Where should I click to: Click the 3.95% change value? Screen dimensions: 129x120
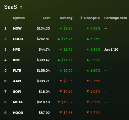tap(95, 49)
